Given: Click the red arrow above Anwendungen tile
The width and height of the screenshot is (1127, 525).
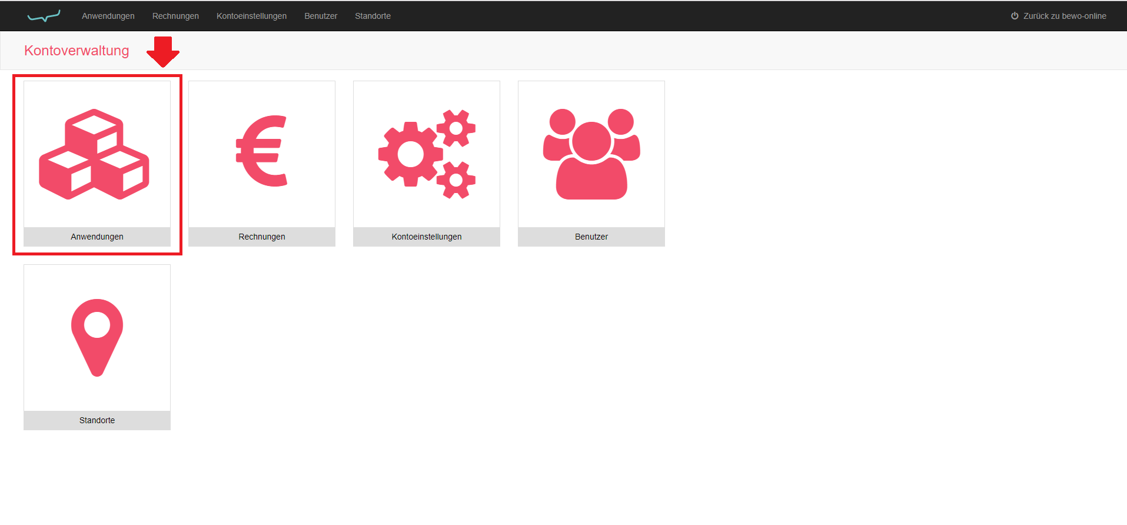Looking at the screenshot, I should tap(163, 52).
